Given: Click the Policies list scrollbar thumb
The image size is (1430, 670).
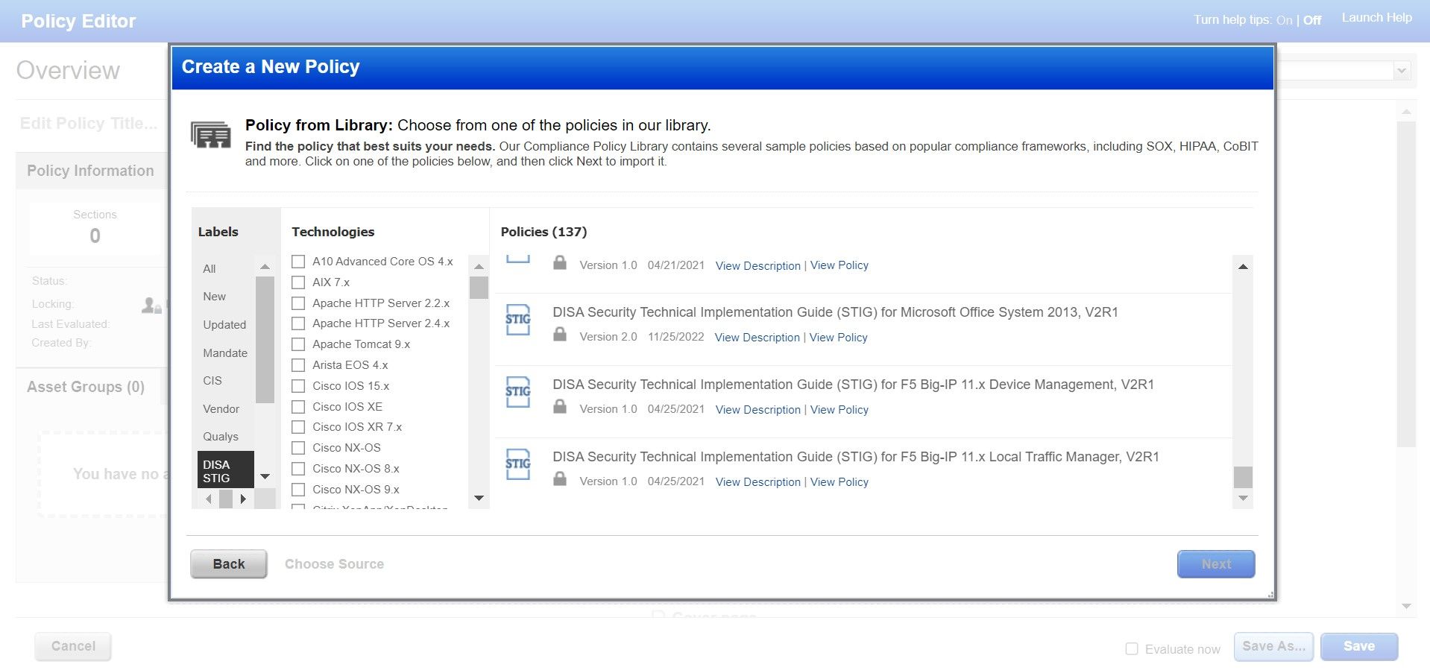Looking at the screenshot, I should tap(1243, 477).
